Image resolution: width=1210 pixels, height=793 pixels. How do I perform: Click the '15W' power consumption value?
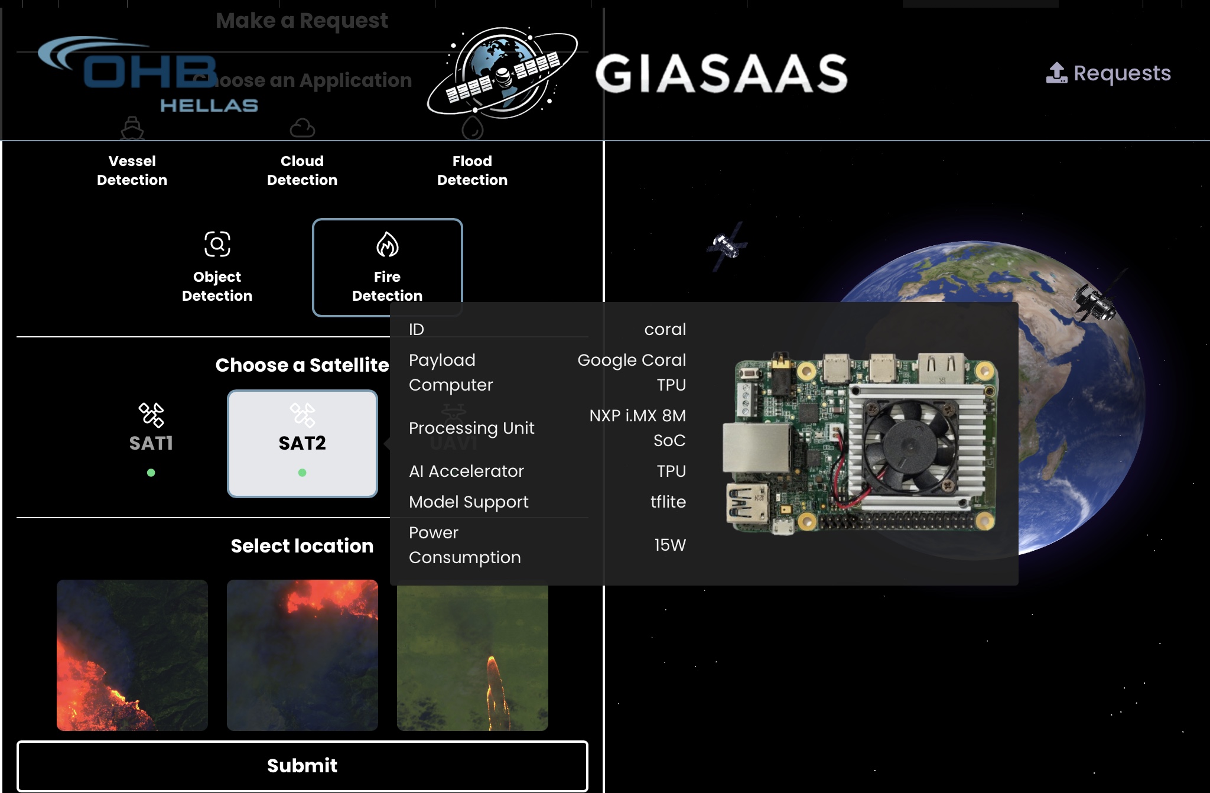tap(670, 545)
